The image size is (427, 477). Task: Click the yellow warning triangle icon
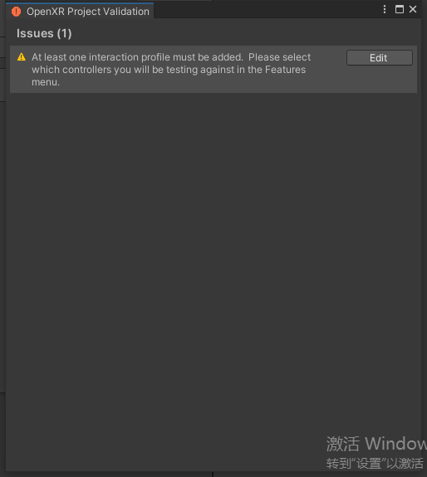tap(22, 57)
